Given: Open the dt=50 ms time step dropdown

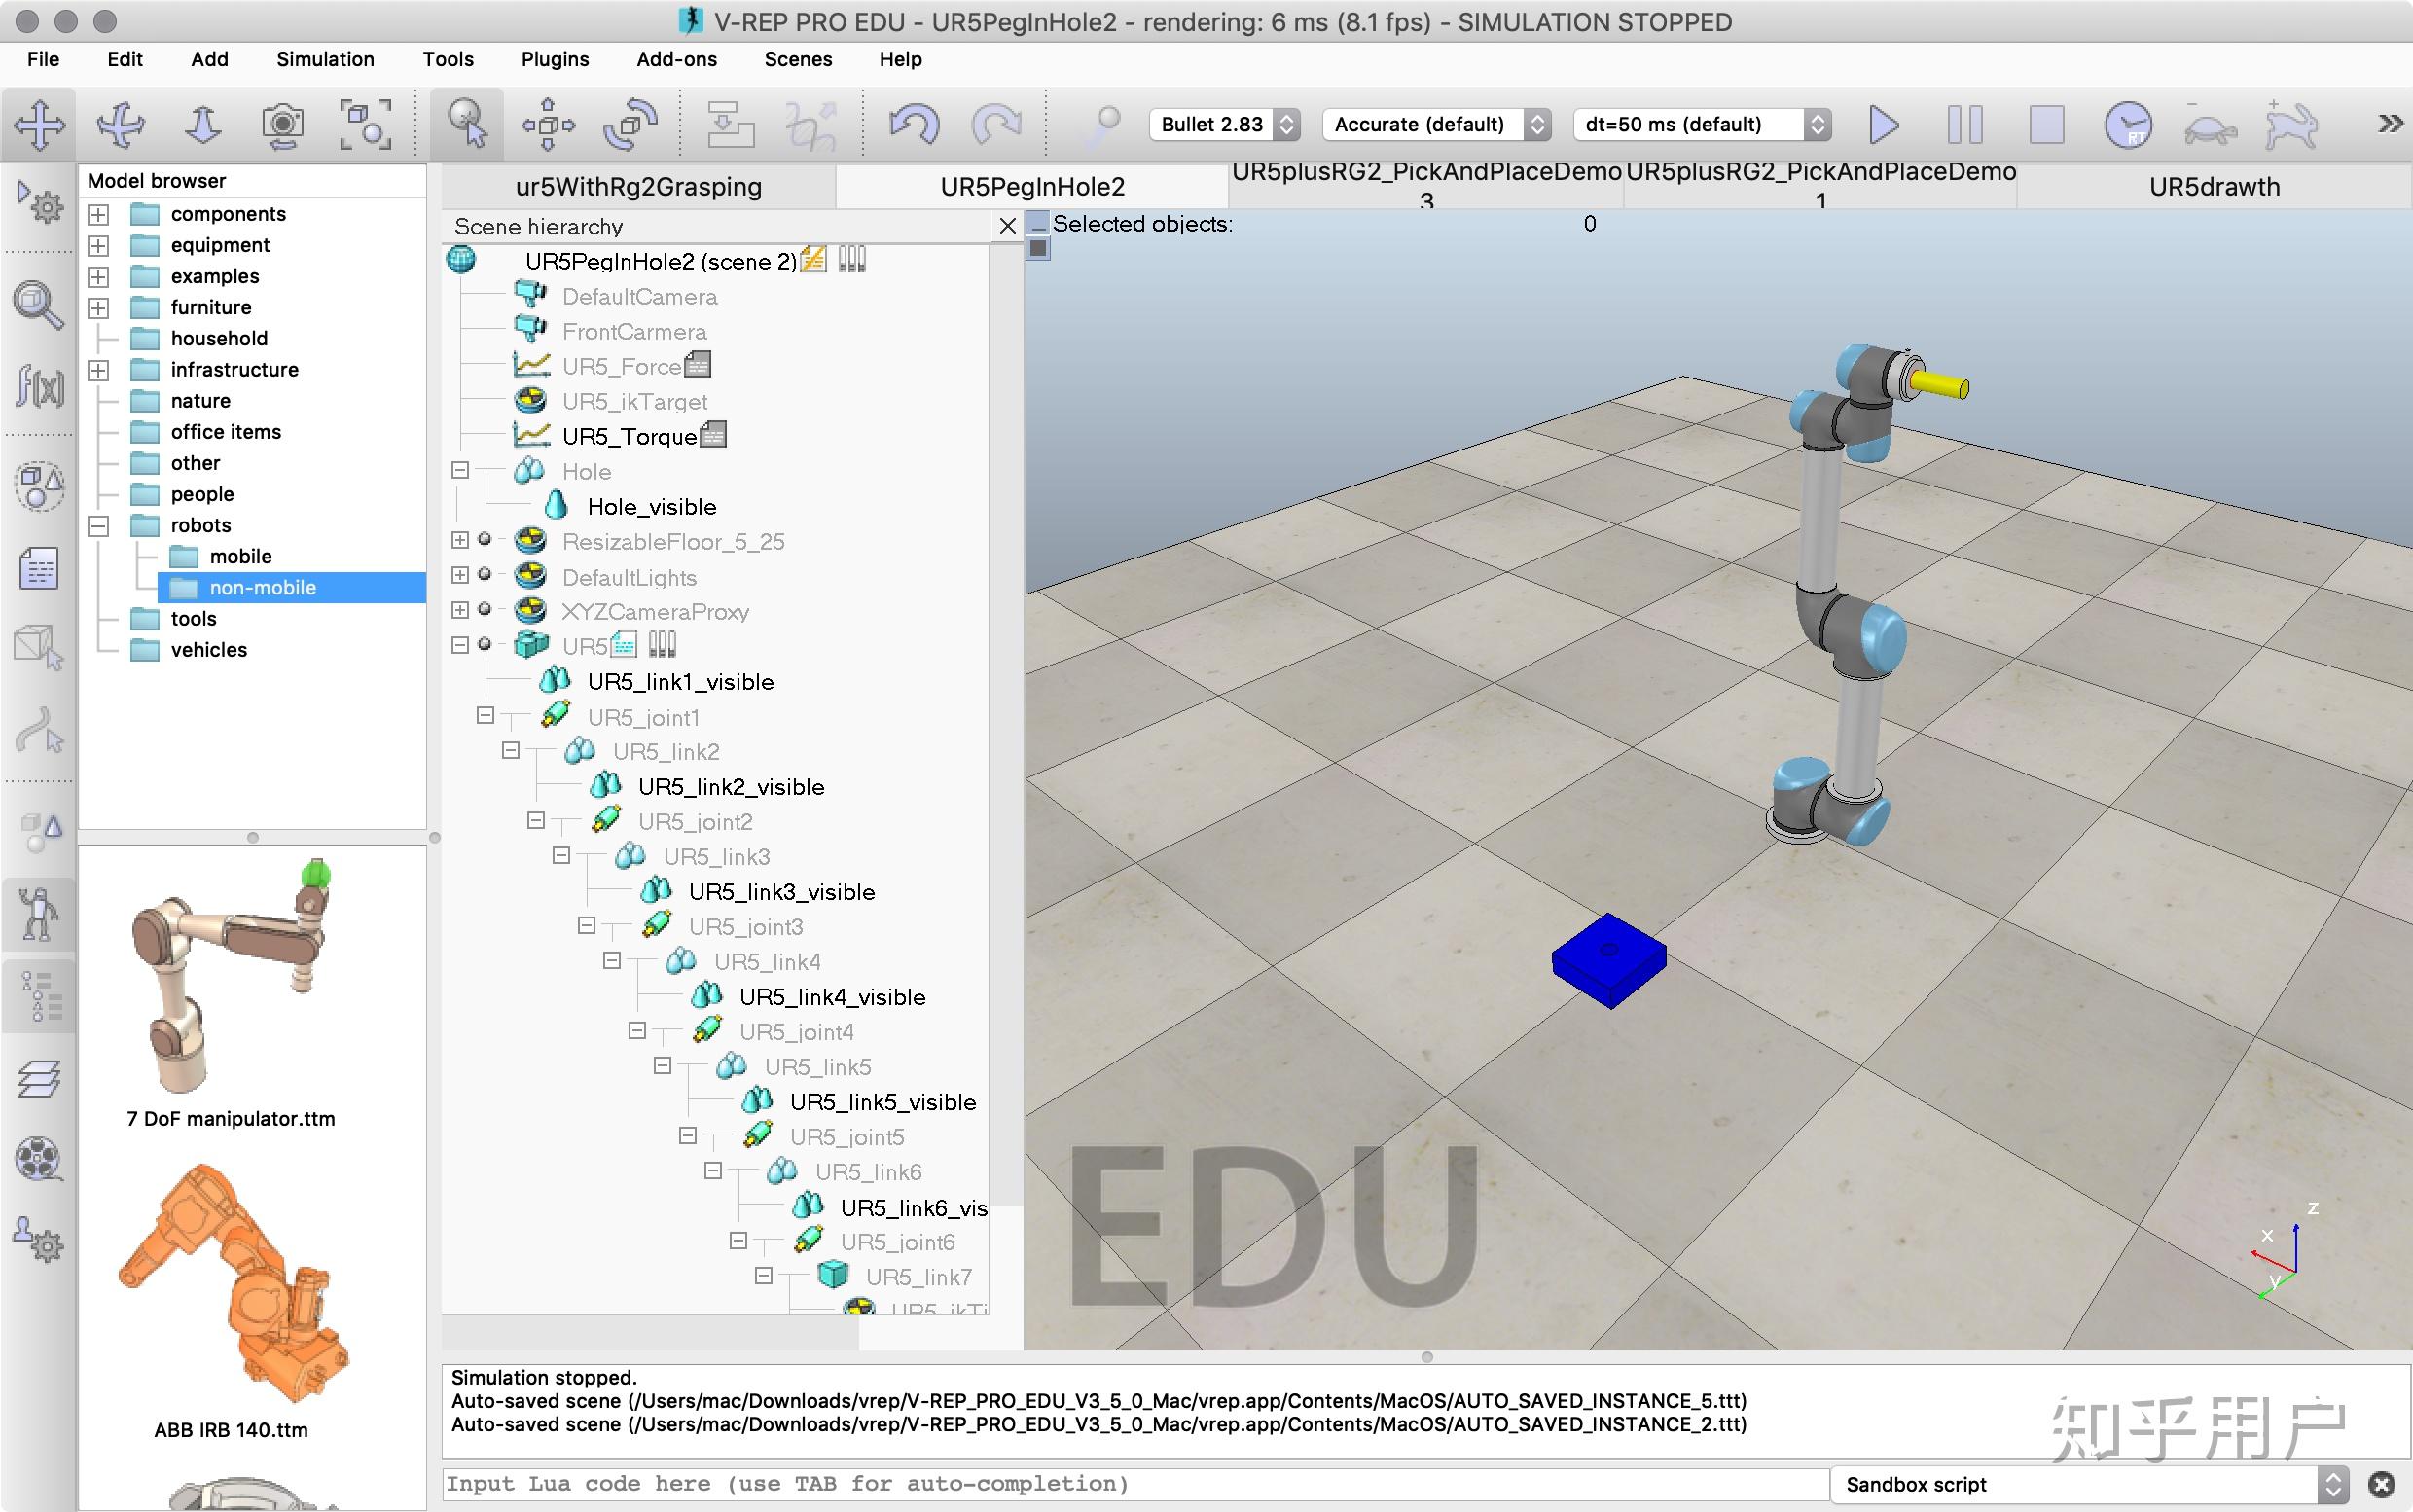Looking at the screenshot, I should pyautogui.click(x=1701, y=125).
